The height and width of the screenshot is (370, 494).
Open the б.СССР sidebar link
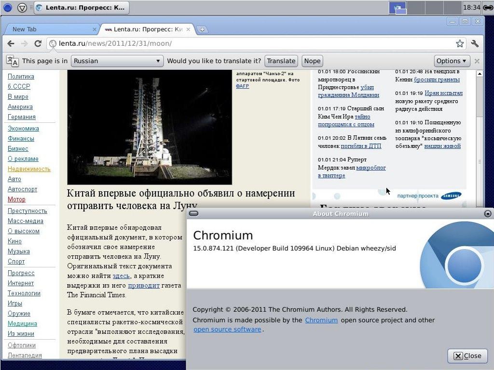pyautogui.click(x=19, y=86)
